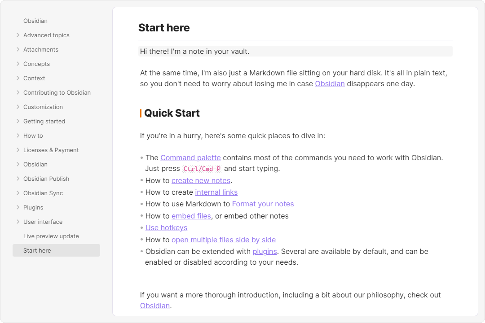Open the Concepts folder label
485x323 pixels.
36,64
